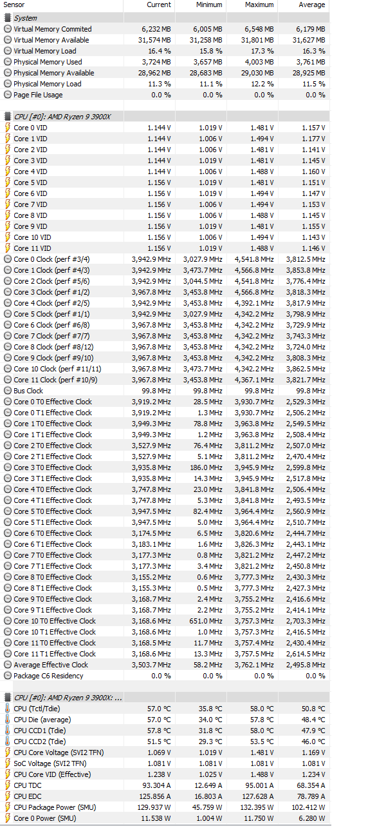The height and width of the screenshot is (826, 386).
Task: Click the bolt icon for CPU Package Power (SMU)
Action: tap(8, 807)
